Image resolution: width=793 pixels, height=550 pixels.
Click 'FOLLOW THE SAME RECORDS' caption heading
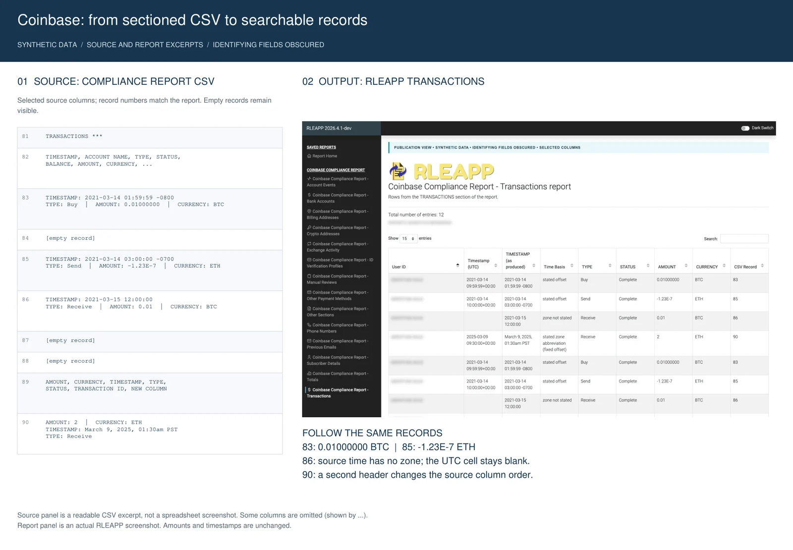(x=372, y=433)
